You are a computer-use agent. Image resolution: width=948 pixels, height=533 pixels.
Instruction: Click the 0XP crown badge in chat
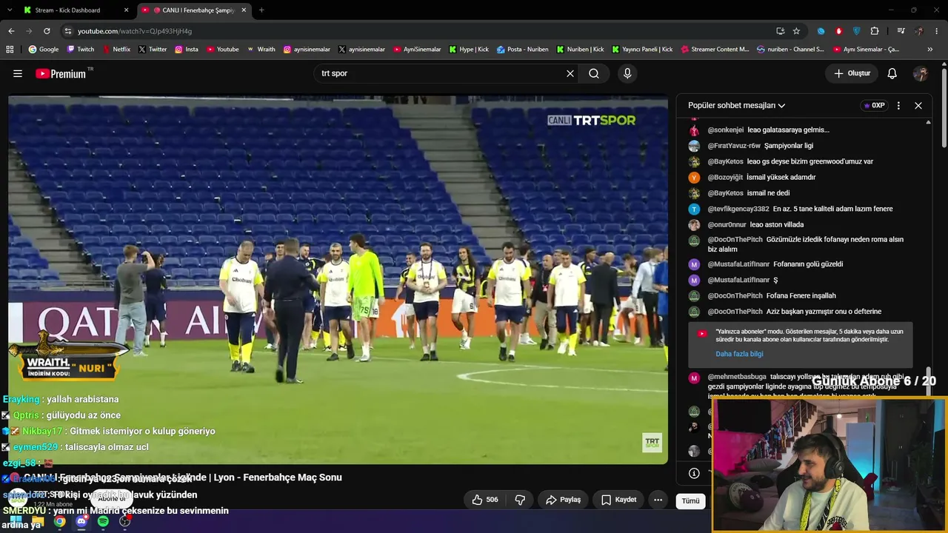pos(875,105)
